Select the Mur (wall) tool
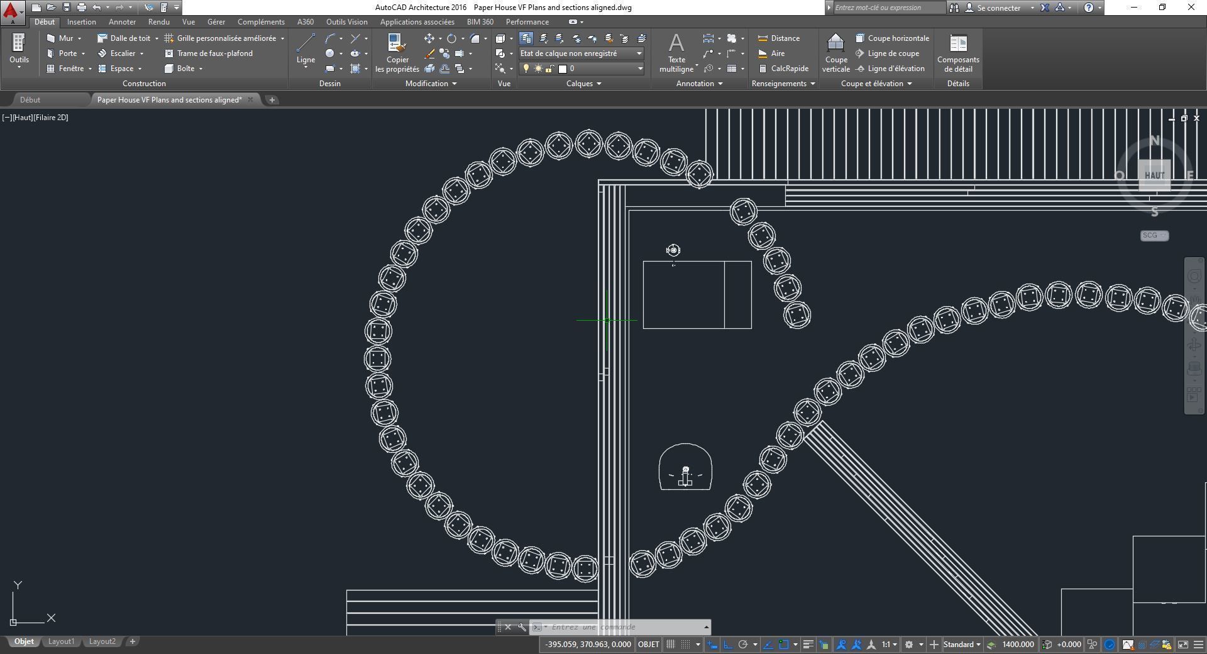This screenshot has height=654, width=1207. (x=60, y=38)
